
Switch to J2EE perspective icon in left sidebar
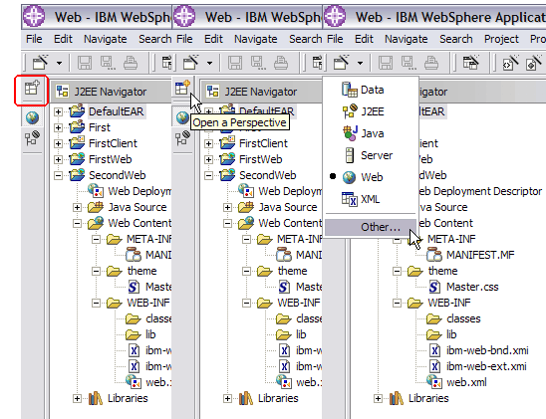32,138
